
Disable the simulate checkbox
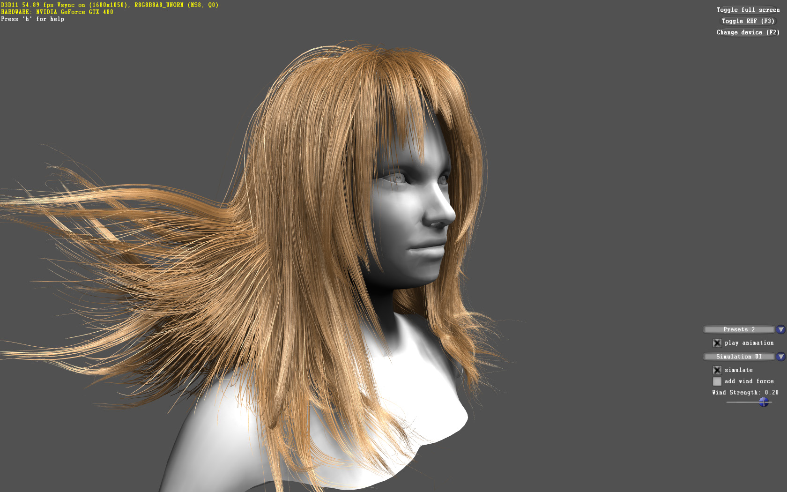pyautogui.click(x=717, y=370)
